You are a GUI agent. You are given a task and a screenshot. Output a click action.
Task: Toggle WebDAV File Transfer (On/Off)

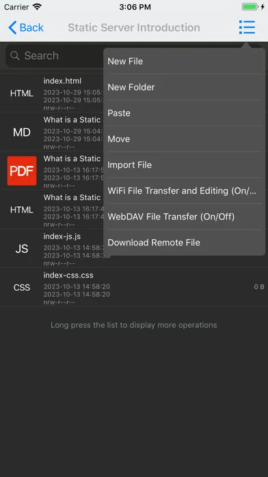pyautogui.click(x=184, y=217)
